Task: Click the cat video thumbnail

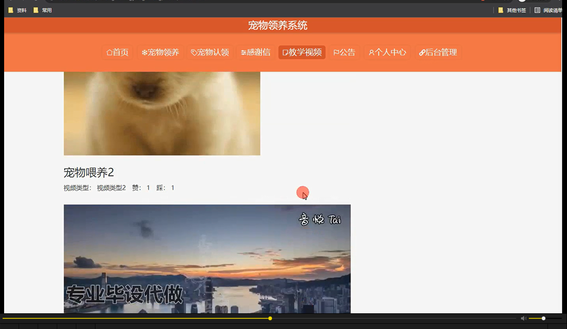Action: [x=162, y=112]
